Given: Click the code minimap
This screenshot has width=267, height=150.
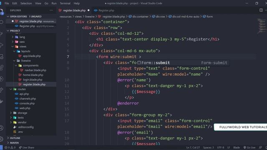Looking at the screenshot, I should 261,26.
